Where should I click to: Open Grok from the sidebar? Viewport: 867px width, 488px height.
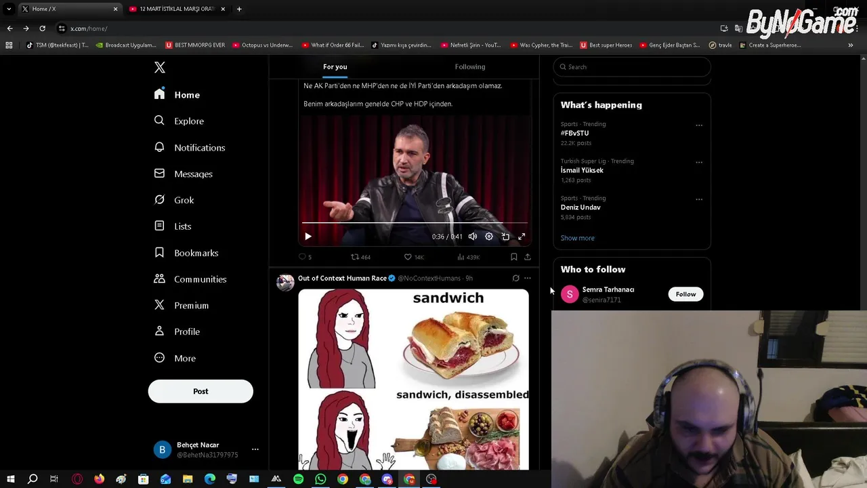pyautogui.click(x=173, y=200)
